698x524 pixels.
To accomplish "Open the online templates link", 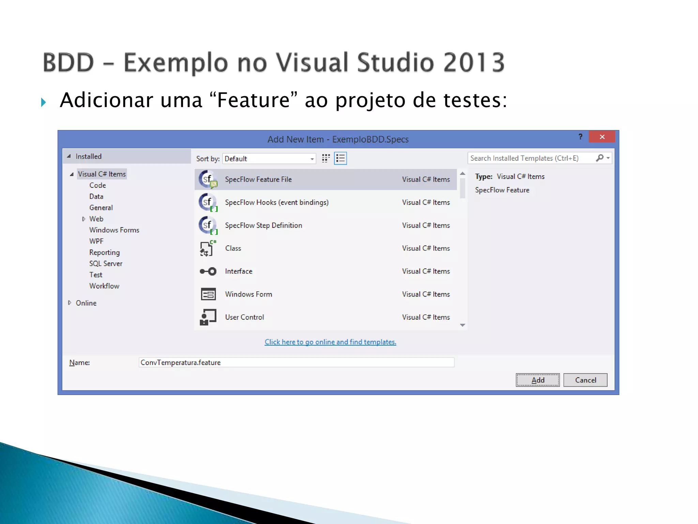I will tap(330, 342).
